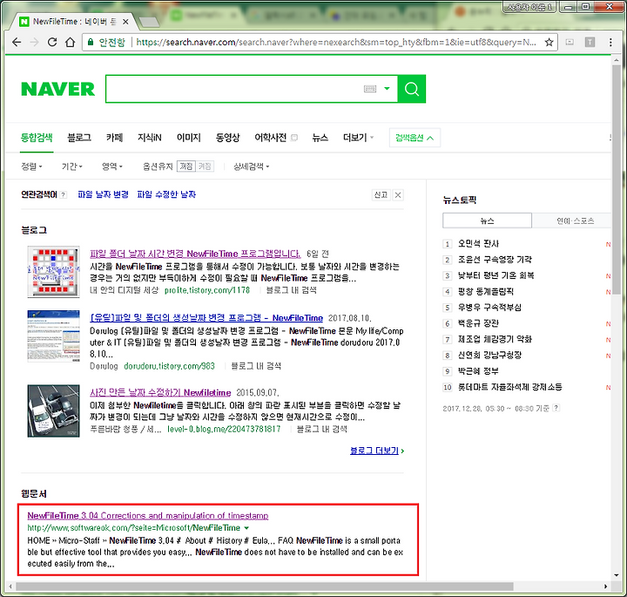The image size is (627, 597).
Task: Expand the 더보기 more menu
Action: click(x=358, y=138)
